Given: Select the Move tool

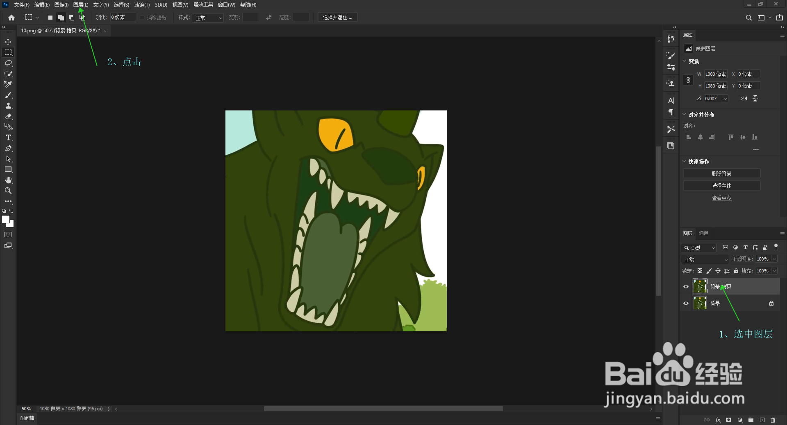Looking at the screenshot, I should pyautogui.click(x=8, y=42).
